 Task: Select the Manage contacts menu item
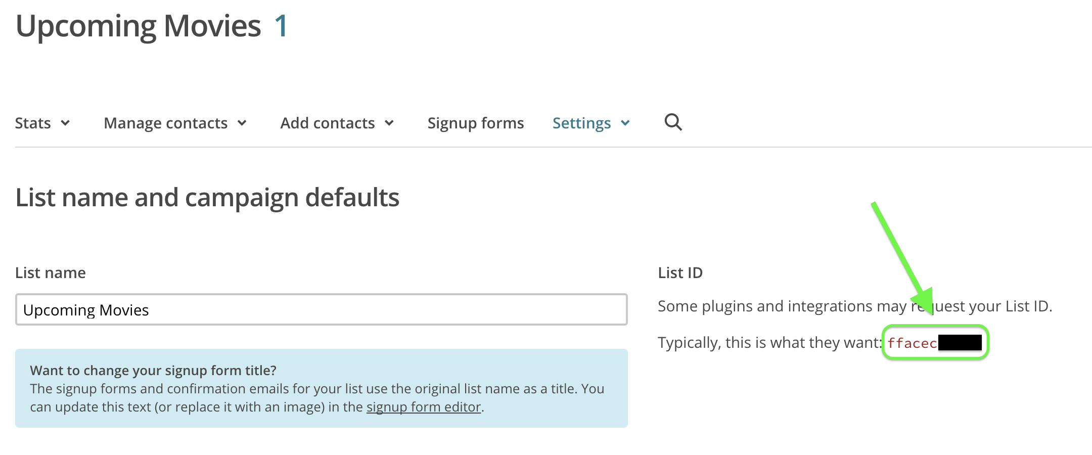[x=166, y=123]
